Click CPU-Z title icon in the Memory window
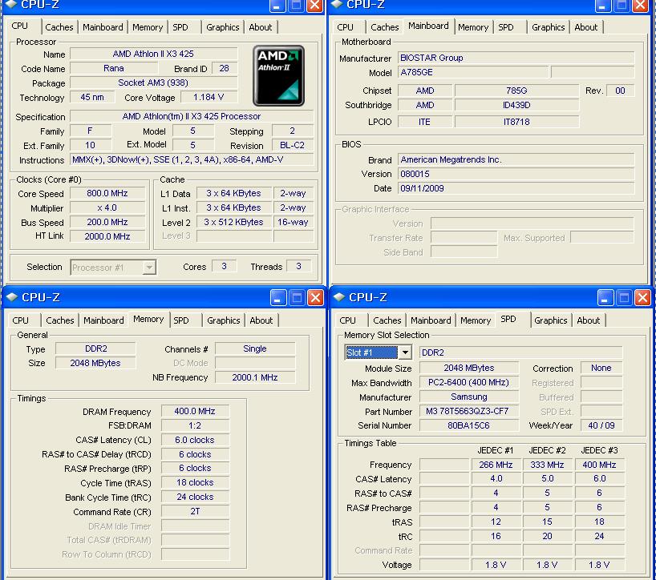 (x=11, y=297)
